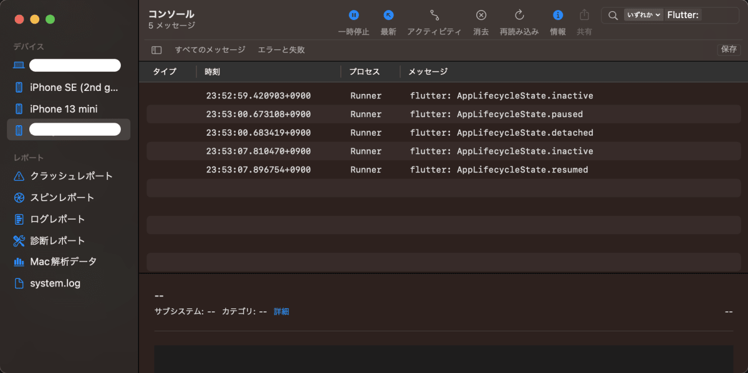Select the AppLifecycleState.paused message row
Image resolution: width=748 pixels, height=373 pixels.
(x=444, y=114)
